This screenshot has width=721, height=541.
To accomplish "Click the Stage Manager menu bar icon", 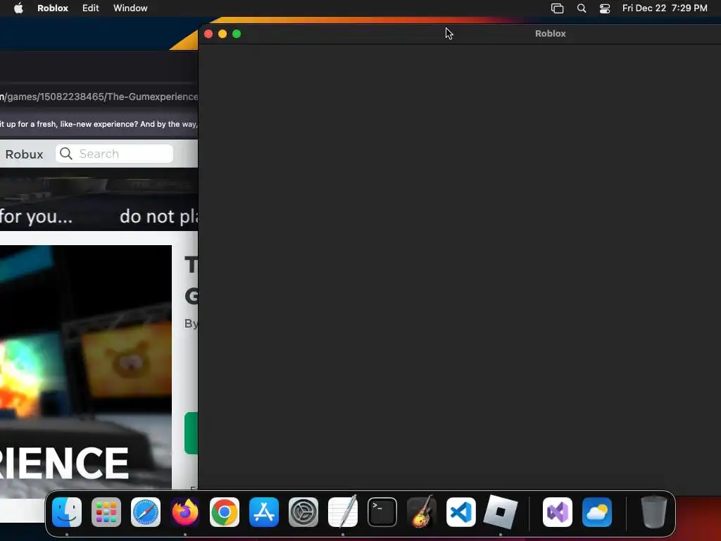I will click(x=558, y=8).
